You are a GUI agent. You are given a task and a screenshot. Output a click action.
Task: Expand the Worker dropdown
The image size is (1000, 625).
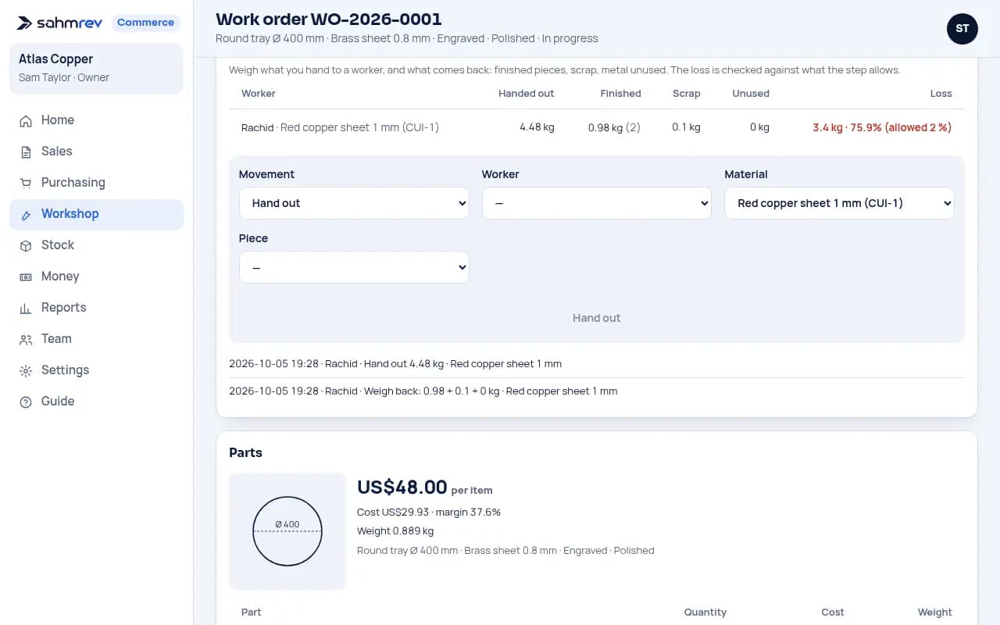point(597,203)
